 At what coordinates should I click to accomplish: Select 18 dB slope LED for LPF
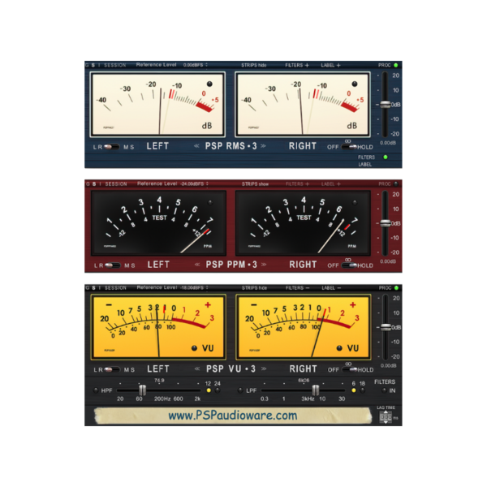click(x=362, y=390)
